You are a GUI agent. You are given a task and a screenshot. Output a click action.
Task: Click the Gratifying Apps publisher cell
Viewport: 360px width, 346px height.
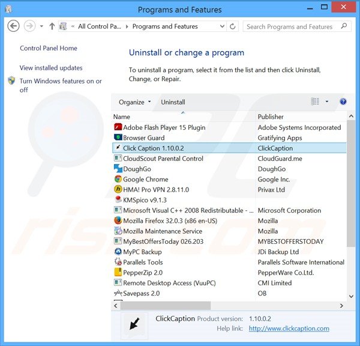coord(280,138)
